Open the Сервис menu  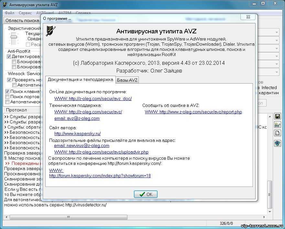click(25, 13)
